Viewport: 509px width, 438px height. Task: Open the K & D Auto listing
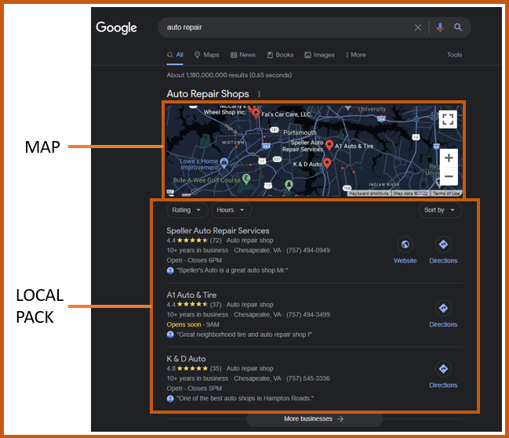point(186,359)
